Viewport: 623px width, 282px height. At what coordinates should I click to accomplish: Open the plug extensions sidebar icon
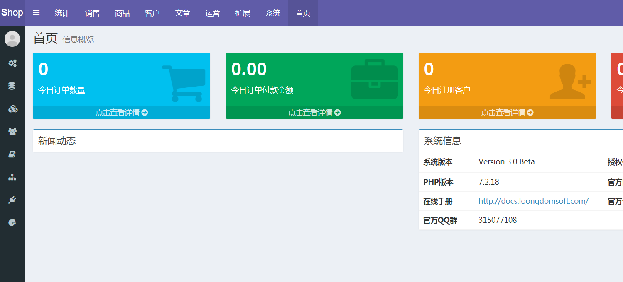12,200
